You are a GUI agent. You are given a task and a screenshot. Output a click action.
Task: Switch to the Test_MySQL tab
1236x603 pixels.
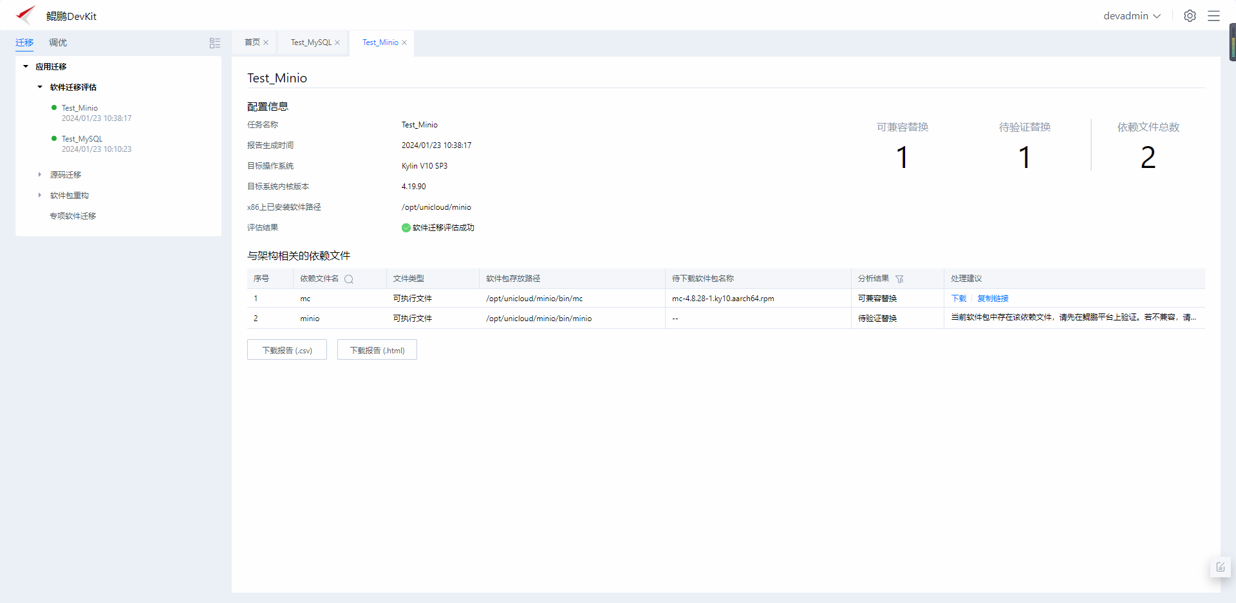311,42
